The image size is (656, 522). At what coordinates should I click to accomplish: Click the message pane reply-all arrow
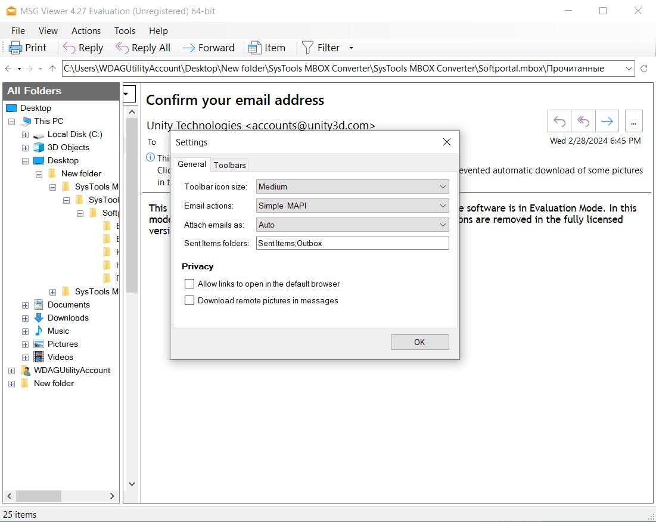pos(583,122)
